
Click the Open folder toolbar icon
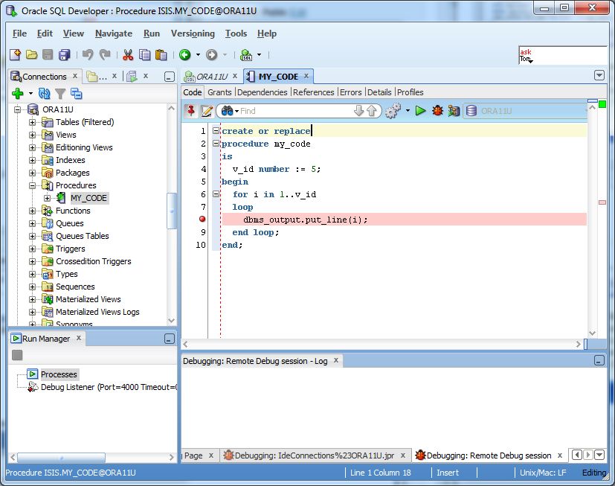31,55
